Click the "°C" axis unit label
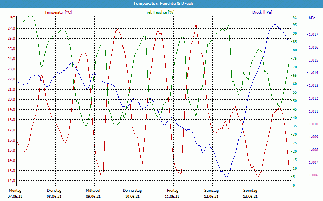 (13, 18)
